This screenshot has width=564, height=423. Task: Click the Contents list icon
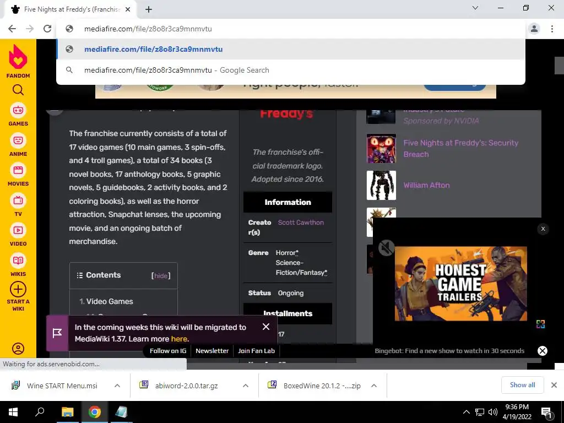[x=79, y=275]
